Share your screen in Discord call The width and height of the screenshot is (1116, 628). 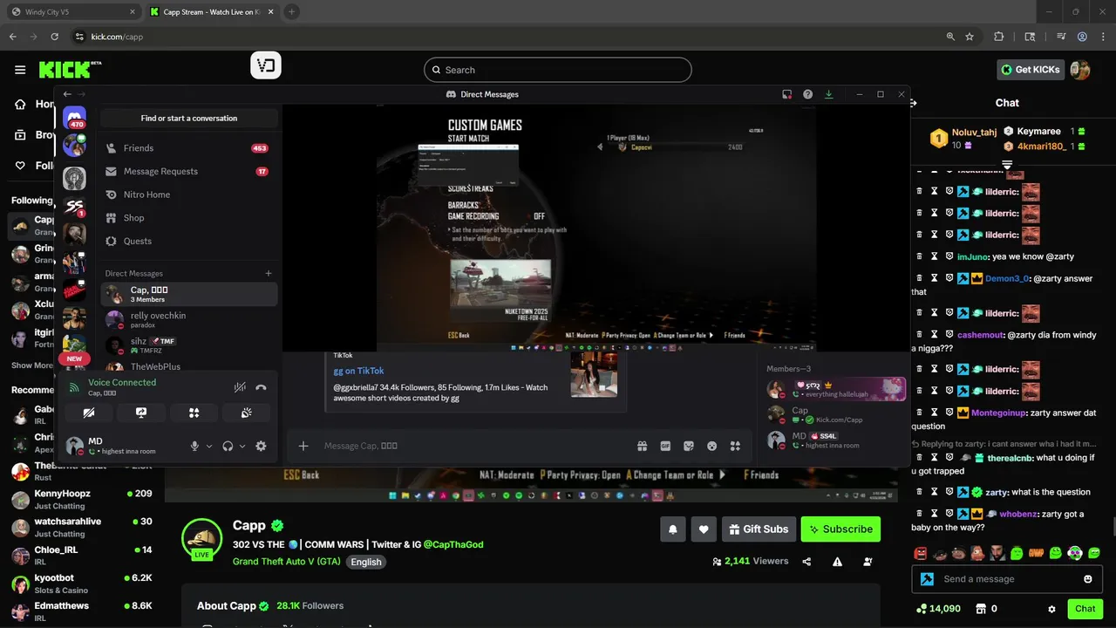(x=141, y=413)
